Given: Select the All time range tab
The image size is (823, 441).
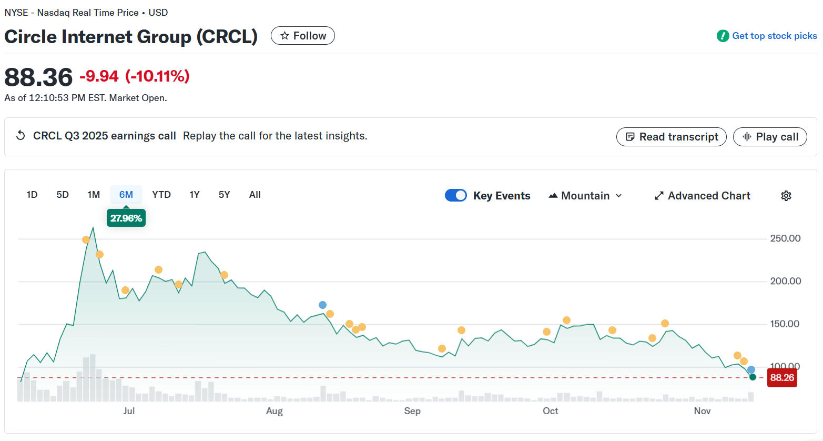Looking at the screenshot, I should click(255, 194).
